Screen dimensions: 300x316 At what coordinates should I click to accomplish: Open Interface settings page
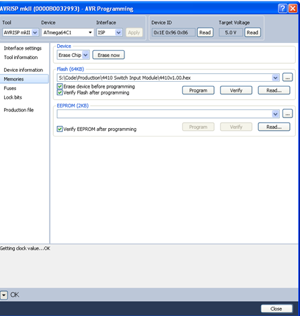pos(23,48)
